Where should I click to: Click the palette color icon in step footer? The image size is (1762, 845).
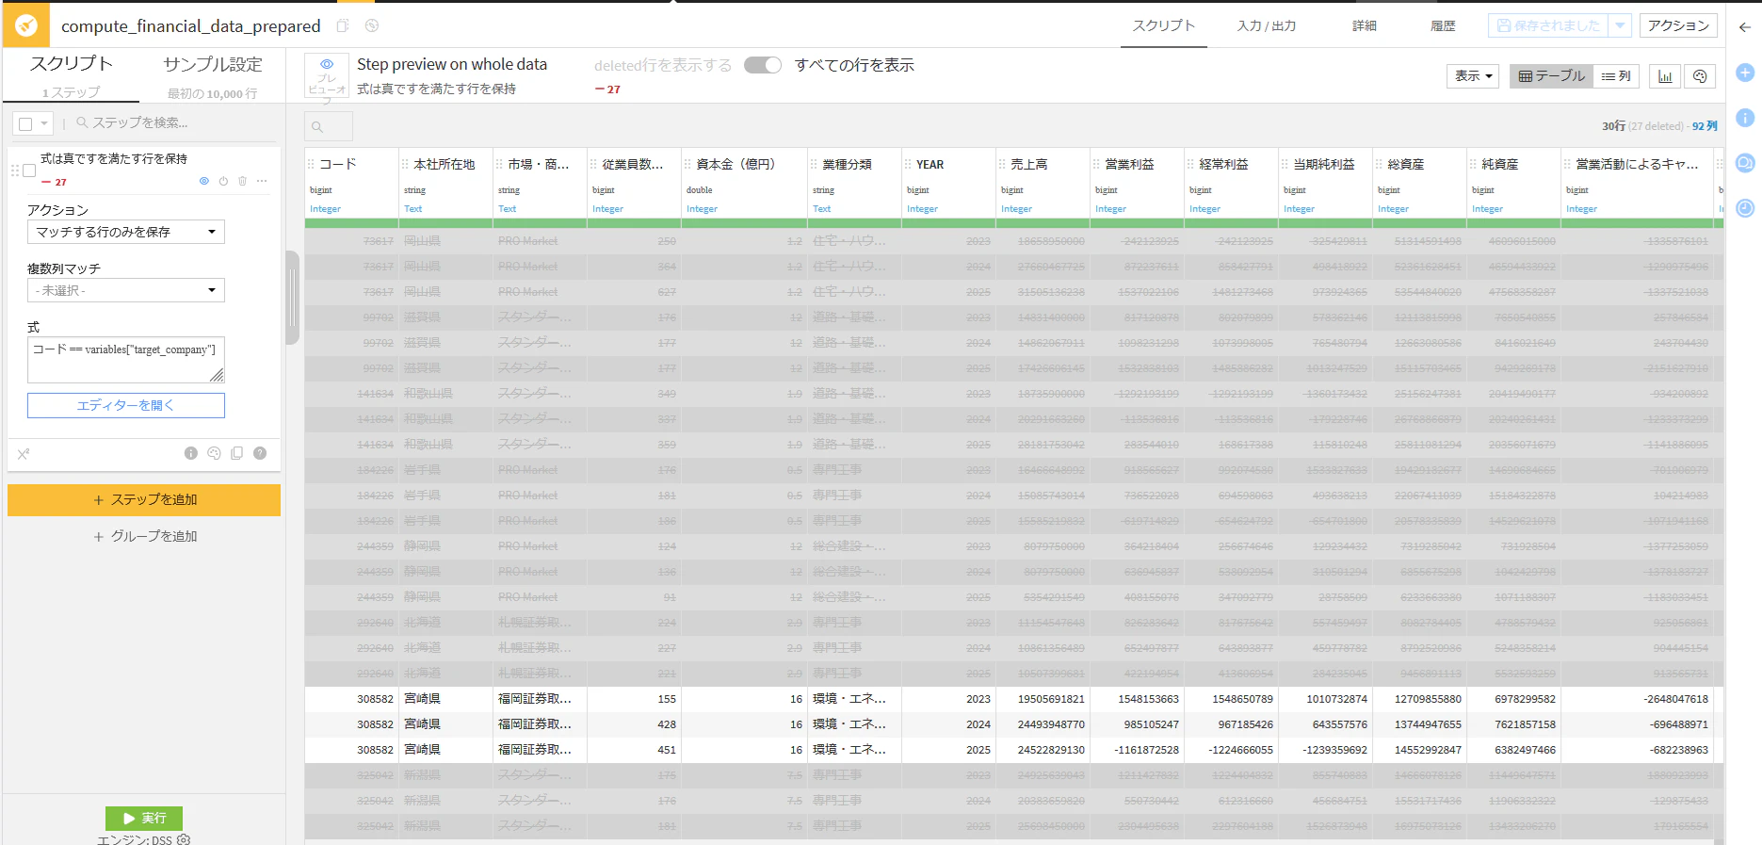(214, 453)
